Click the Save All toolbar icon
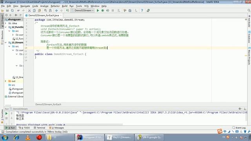The image size is (251, 141). tap(7, 11)
